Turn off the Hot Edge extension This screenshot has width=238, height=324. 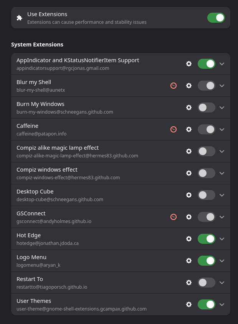pyautogui.click(x=206, y=239)
